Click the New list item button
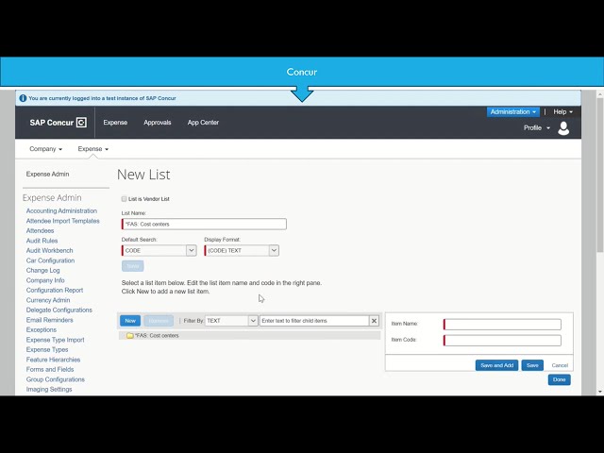This screenshot has height=453, width=604. pyautogui.click(x=130, y=321)
